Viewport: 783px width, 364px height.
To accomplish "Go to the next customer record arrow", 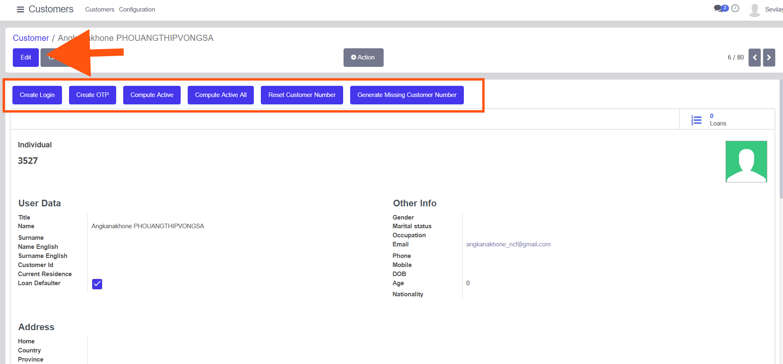I will coord(769,57).
